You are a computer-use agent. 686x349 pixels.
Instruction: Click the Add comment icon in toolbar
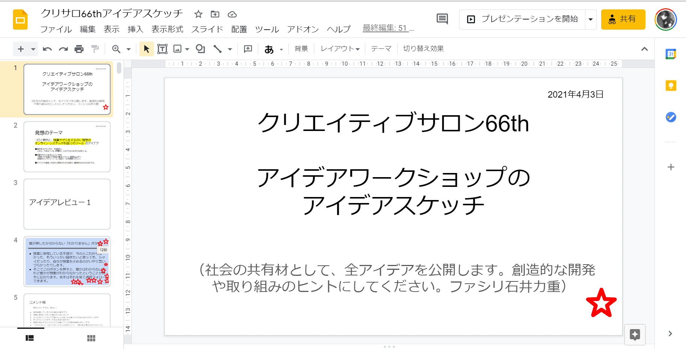[x=248, y=49]
